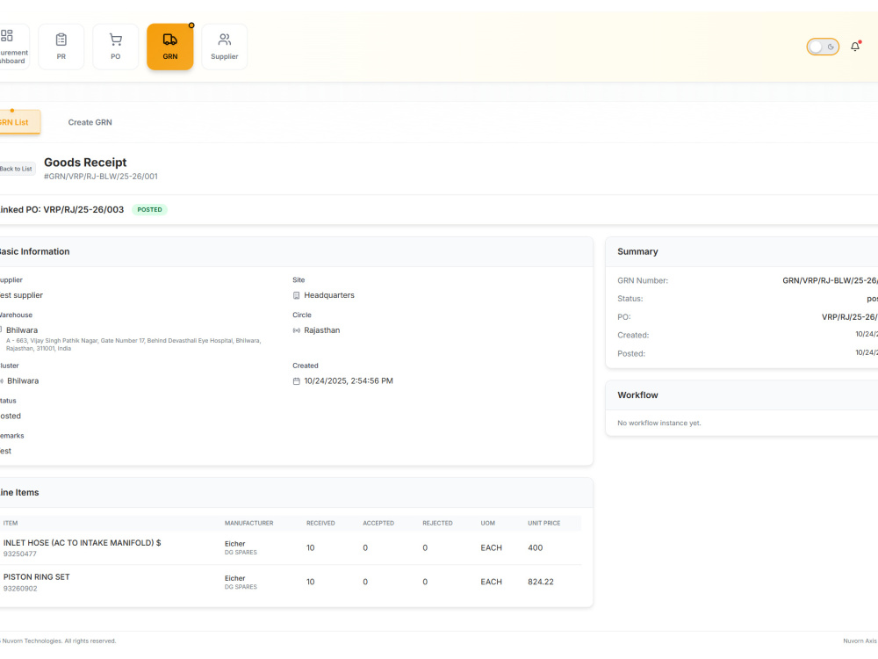878x659 pixels.
Task: Click the Line Items section heading
Action: pos(19,493)
